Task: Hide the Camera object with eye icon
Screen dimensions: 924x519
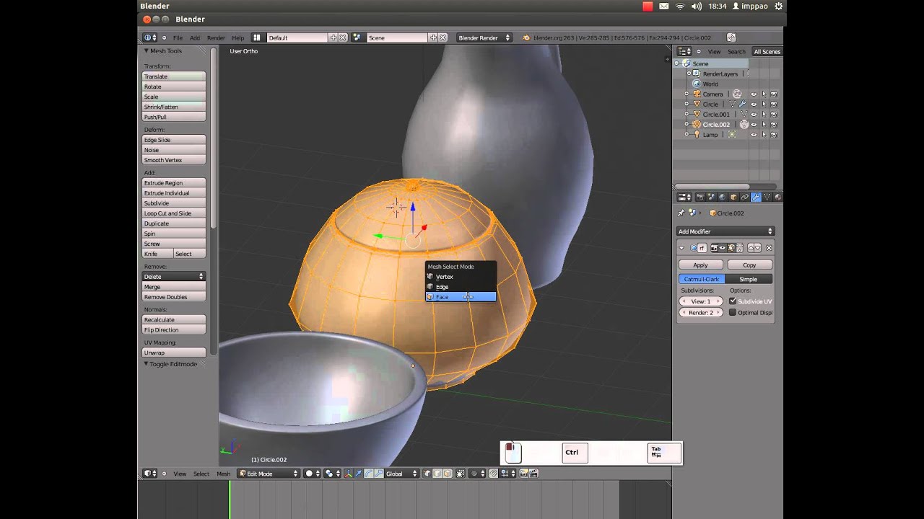Action: pyautogui.click(x=754, y=94)
